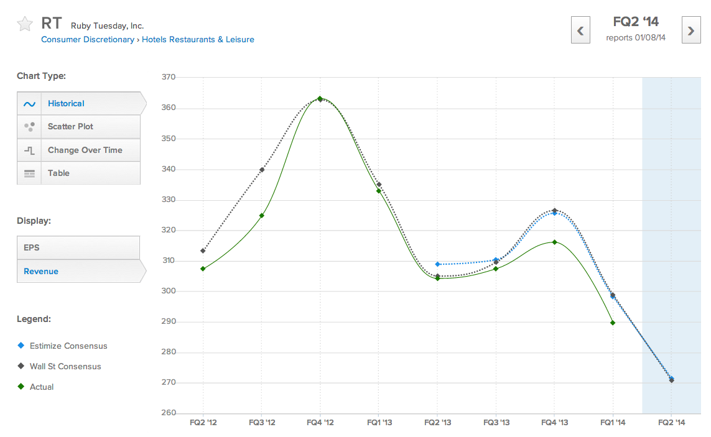This screenshot has height=437, width=711.
Task: Open Hotels Restaurants & Leisure industry link
Action: [x=198, y=39]
